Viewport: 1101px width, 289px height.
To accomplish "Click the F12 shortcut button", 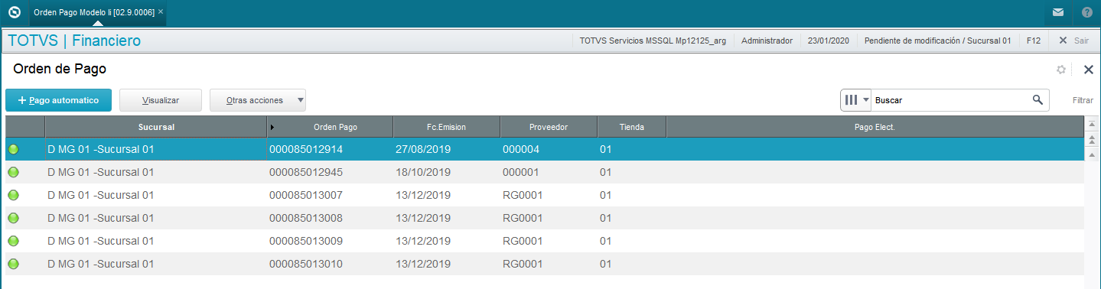I will [x=1033, y=41].
